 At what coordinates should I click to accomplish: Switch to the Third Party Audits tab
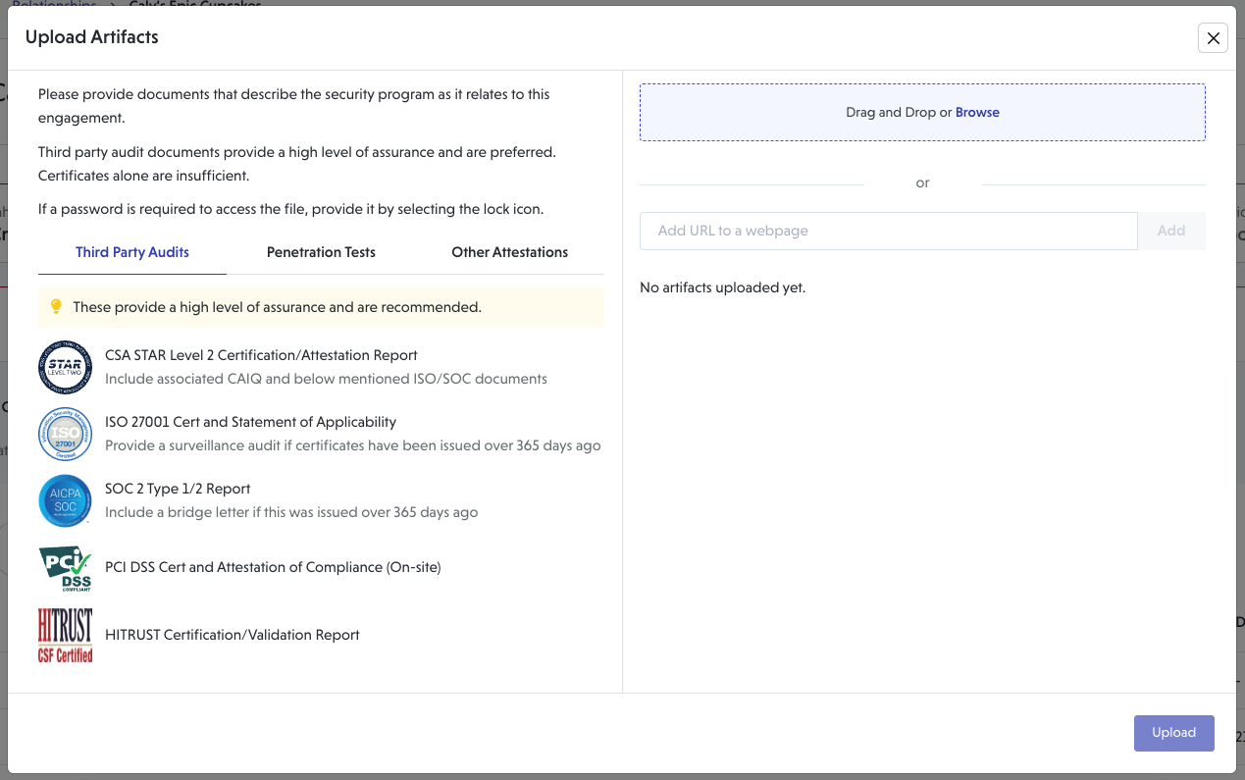tap(132, 252)
